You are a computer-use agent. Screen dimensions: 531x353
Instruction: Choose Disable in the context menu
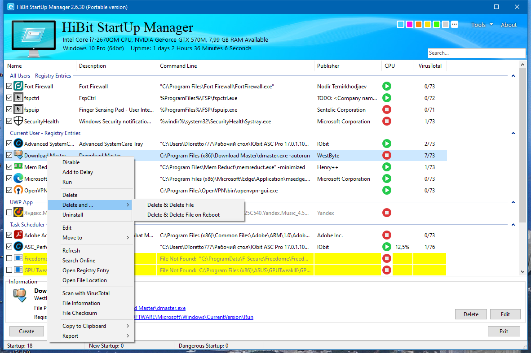click(91, 162)
